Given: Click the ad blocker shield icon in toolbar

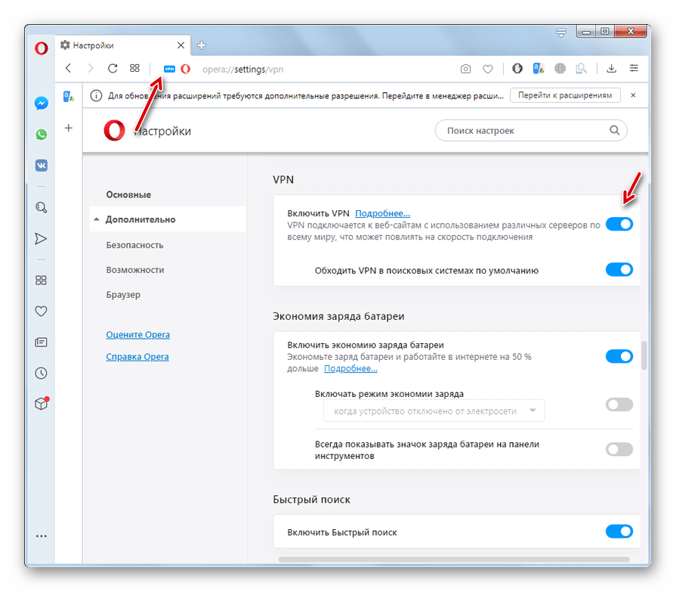Looking at the screenshot, I should [x=517, y=68].
